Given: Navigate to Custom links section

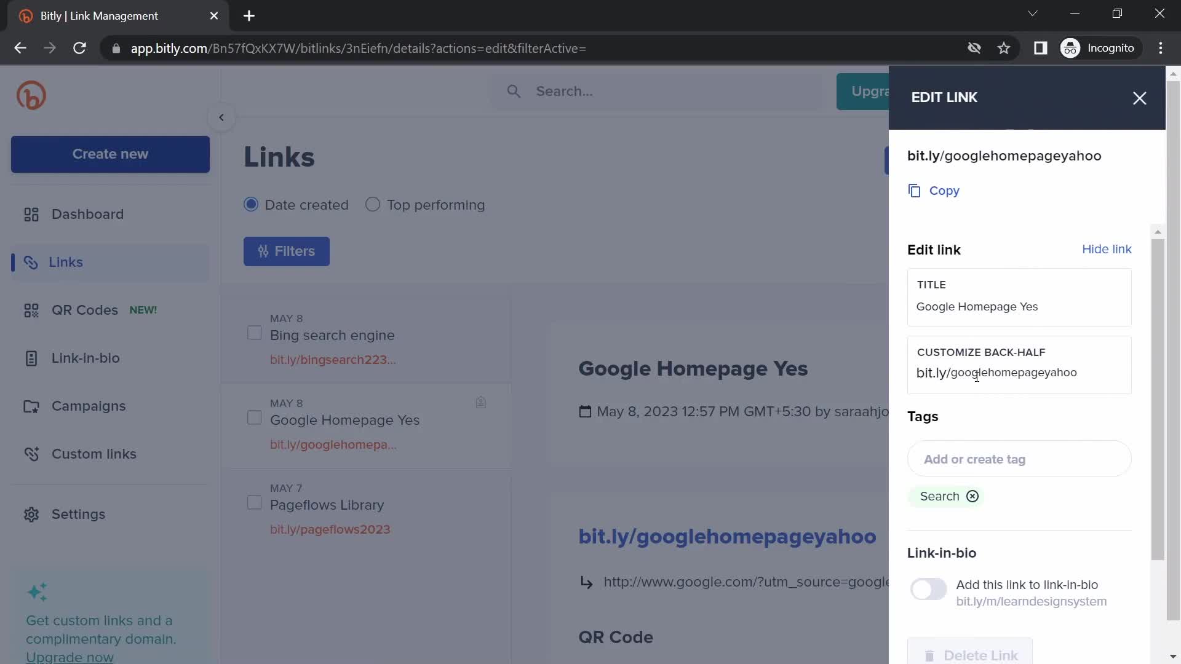Looking at the screenshot, I should point(94,454).
